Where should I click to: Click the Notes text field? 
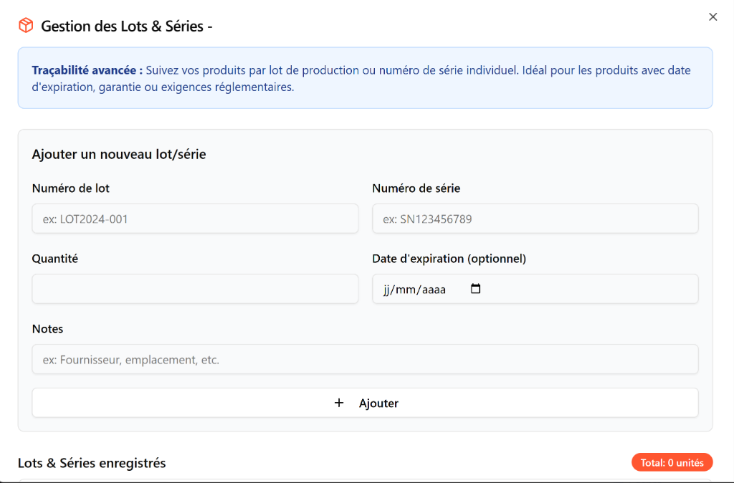tap(365, 360)
